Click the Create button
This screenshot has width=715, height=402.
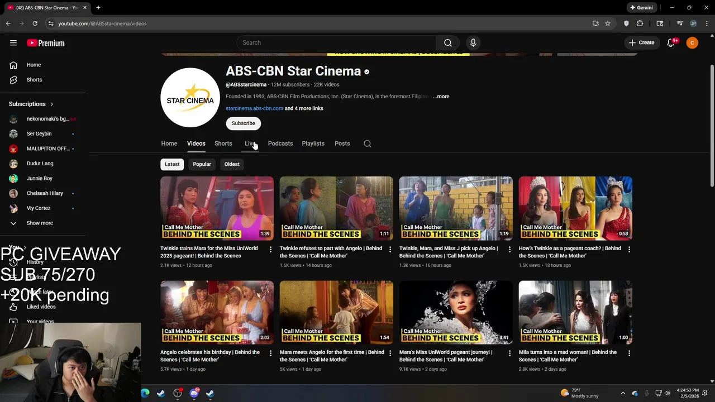click(x=641, y=43)
